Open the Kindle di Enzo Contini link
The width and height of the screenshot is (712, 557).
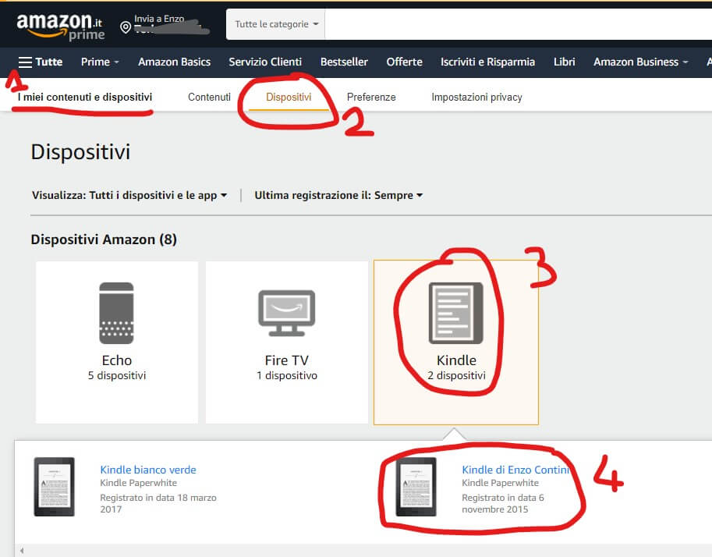(515, 470)
